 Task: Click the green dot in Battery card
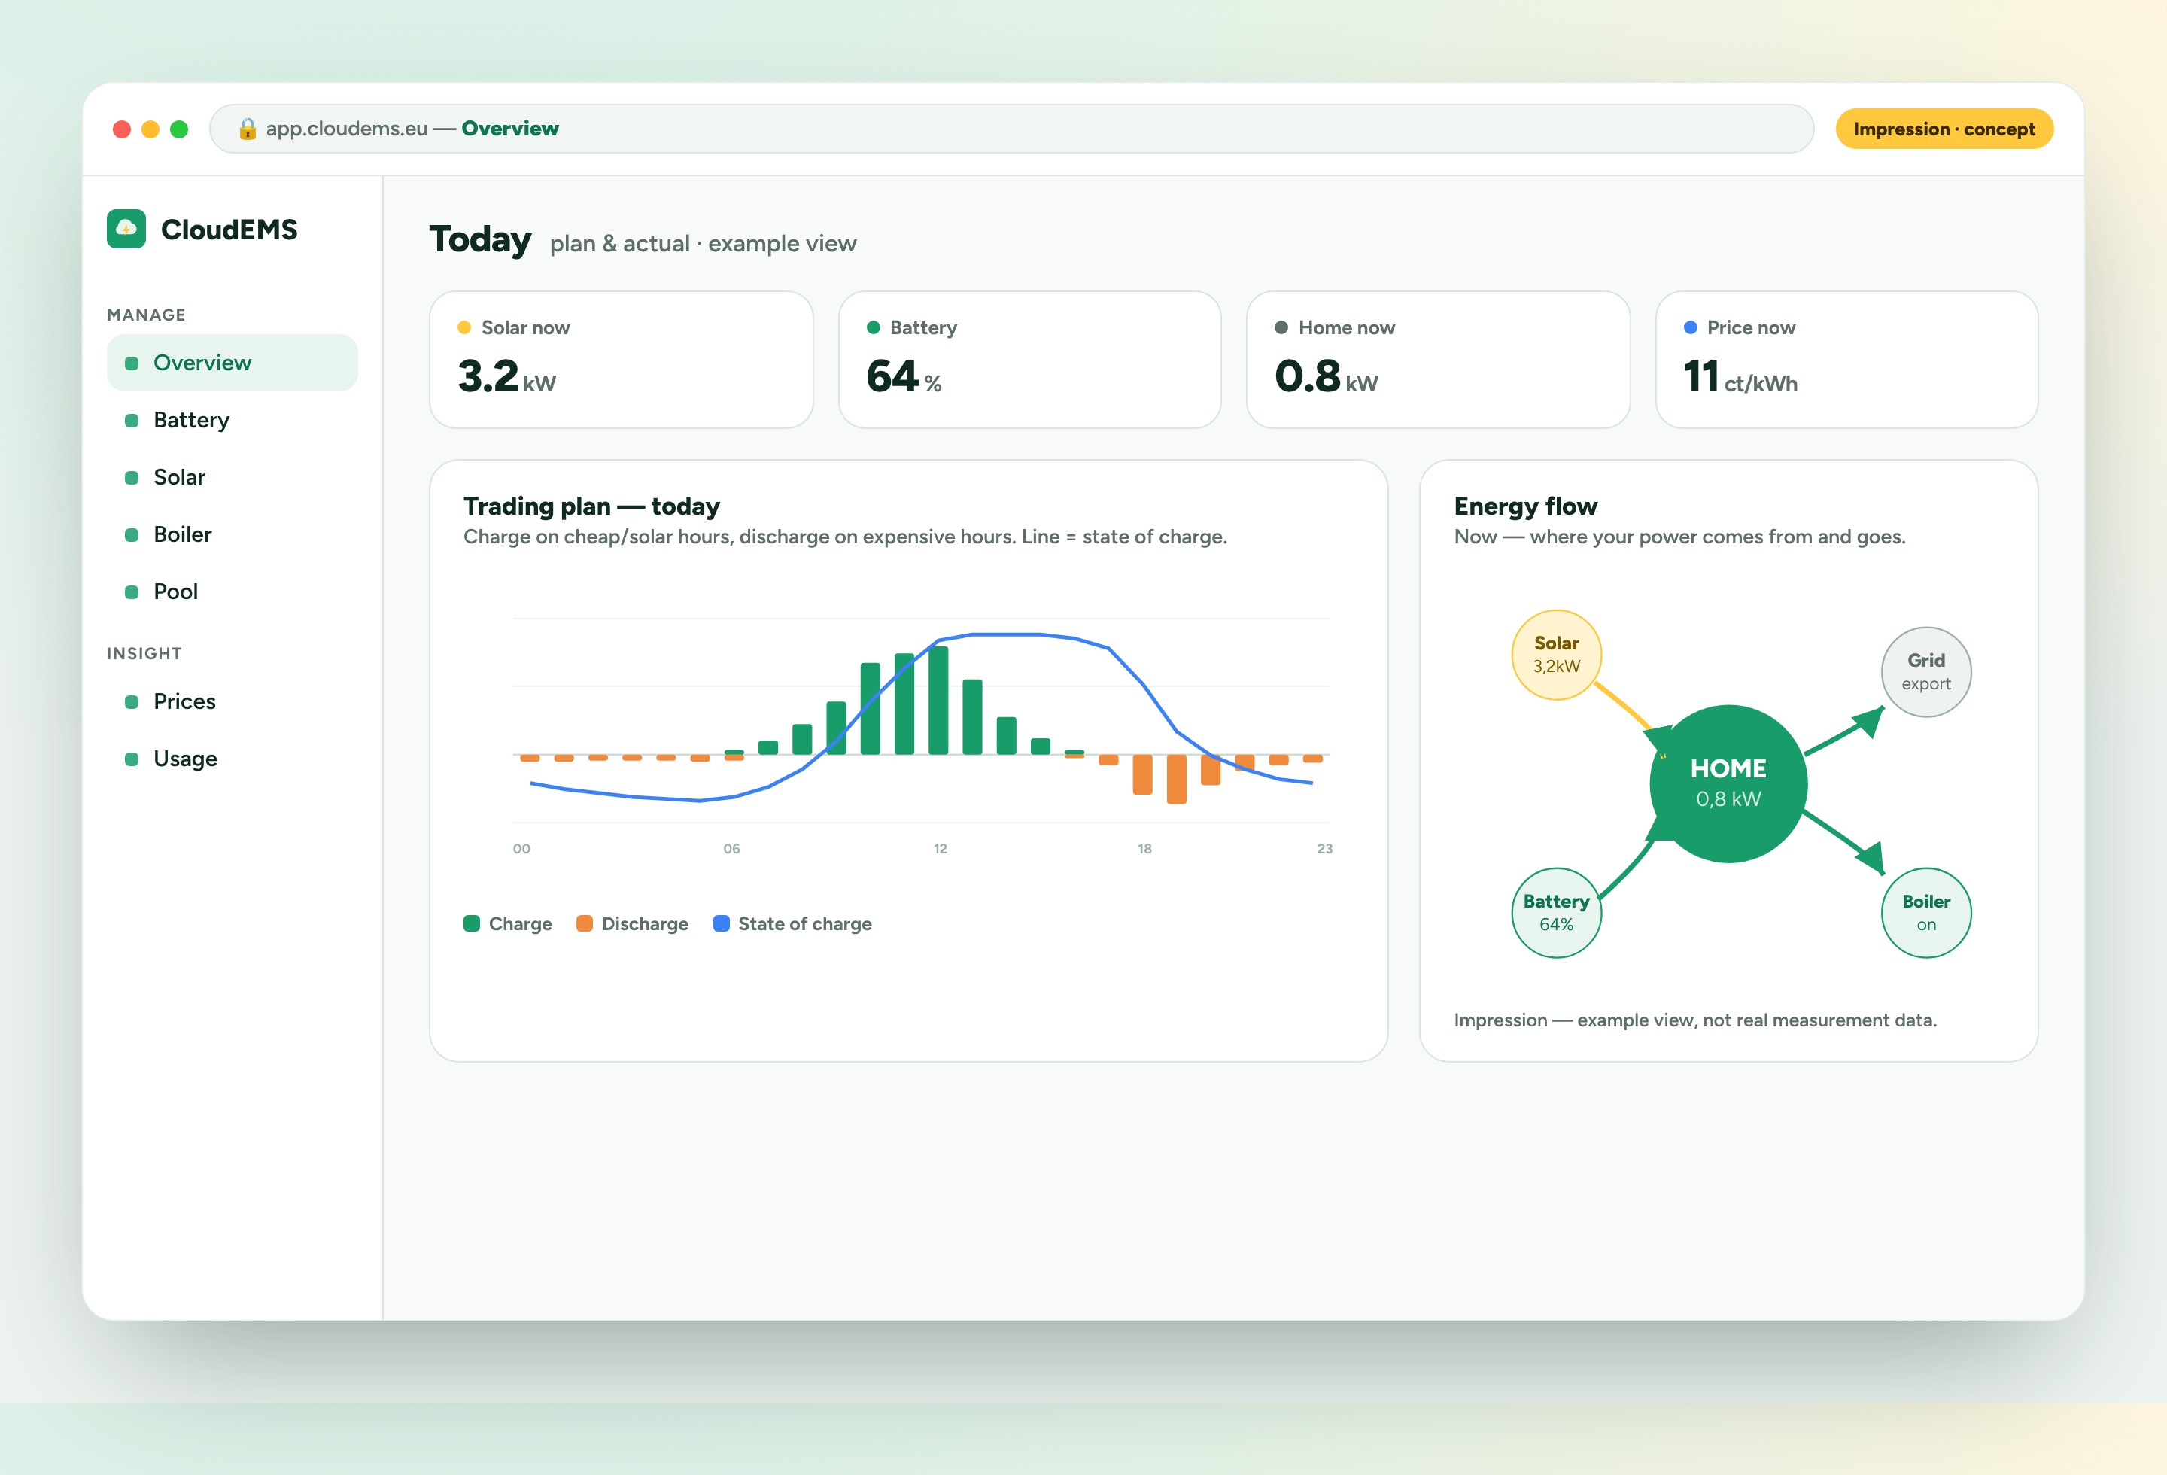(x=874, y=327)
